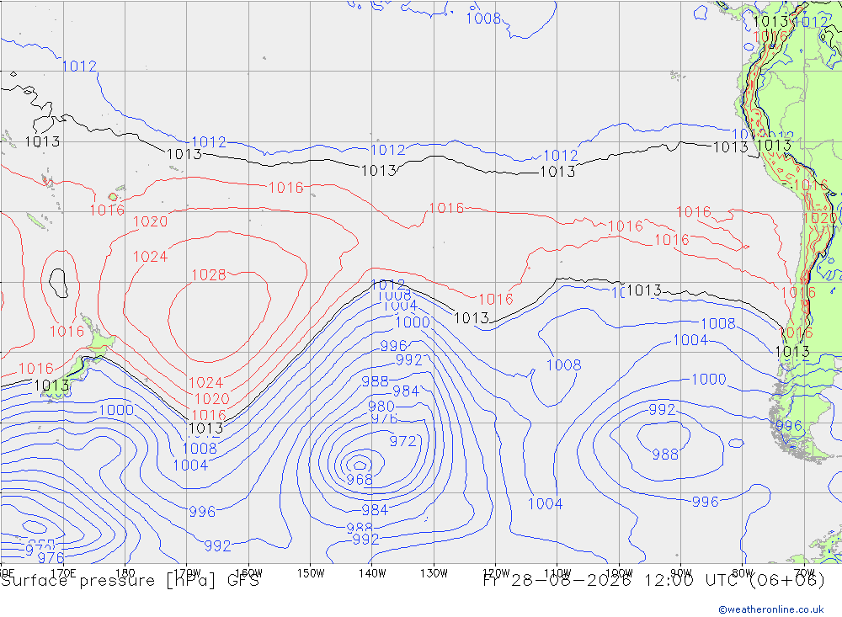Click the 1000 isobar label near Chile
Screen dimensions: 842x617
(x=709, y=379)
